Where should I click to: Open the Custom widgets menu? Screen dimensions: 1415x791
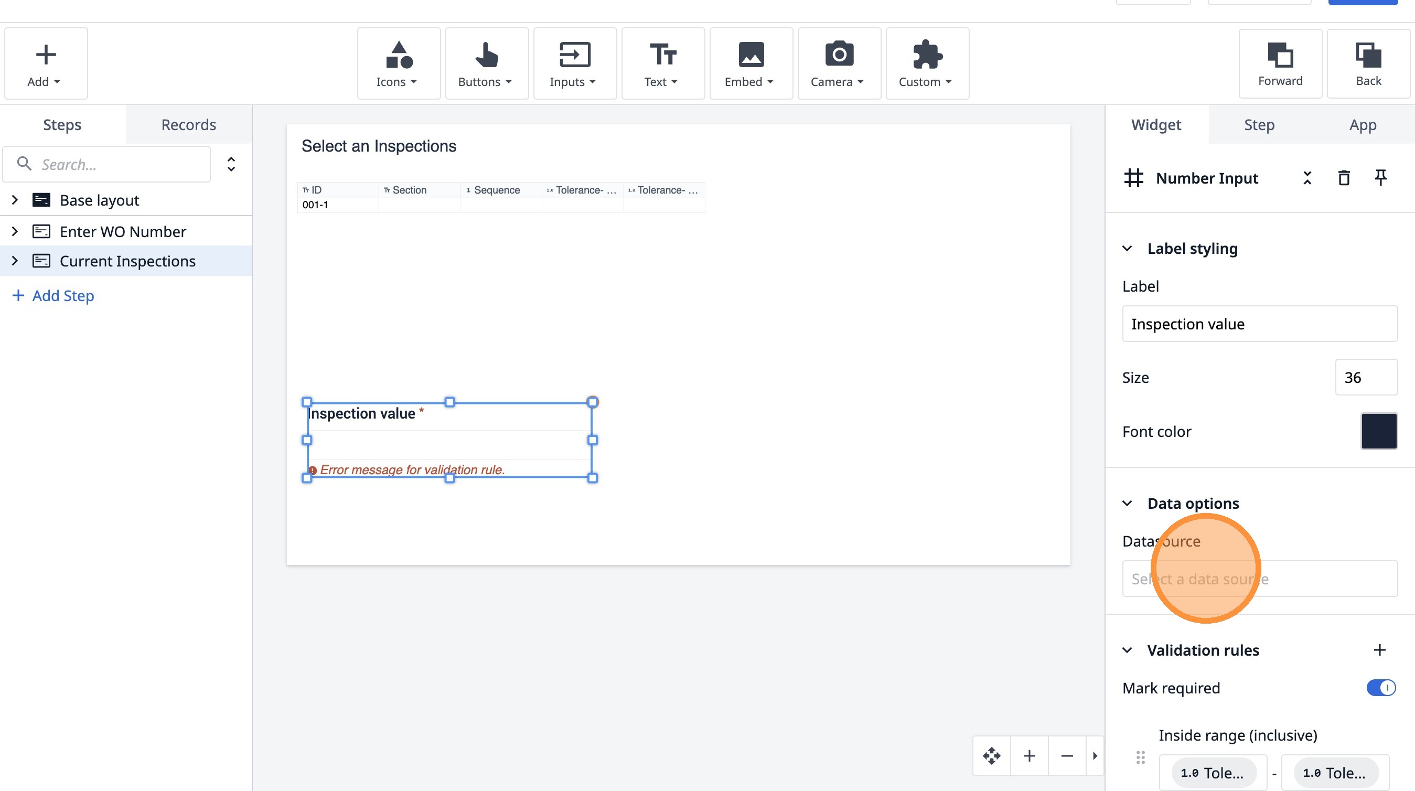coord(927,63)
